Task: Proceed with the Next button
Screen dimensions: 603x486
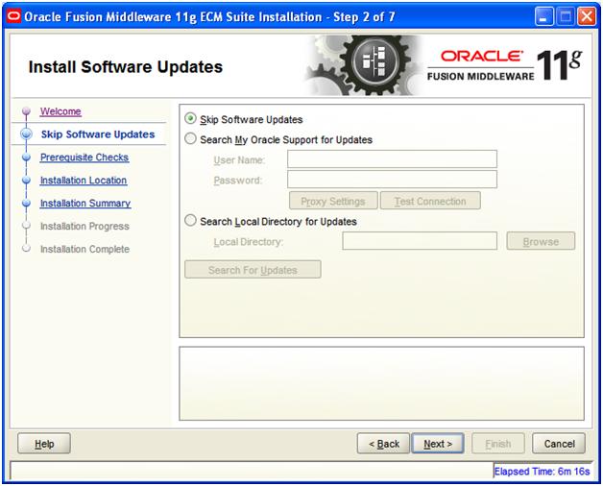Action: [438, 444]
